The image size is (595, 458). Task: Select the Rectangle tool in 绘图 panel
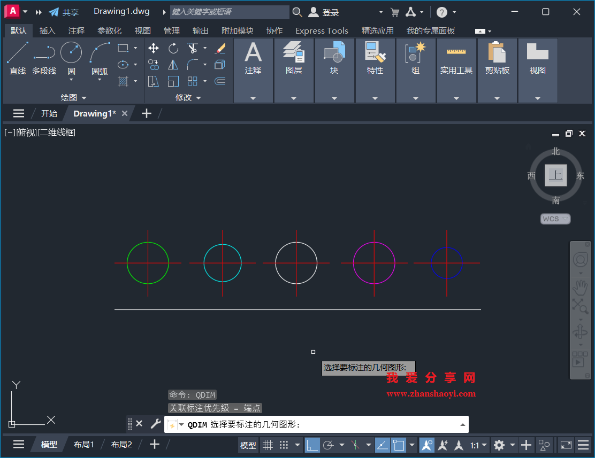[x=124, y=48]
